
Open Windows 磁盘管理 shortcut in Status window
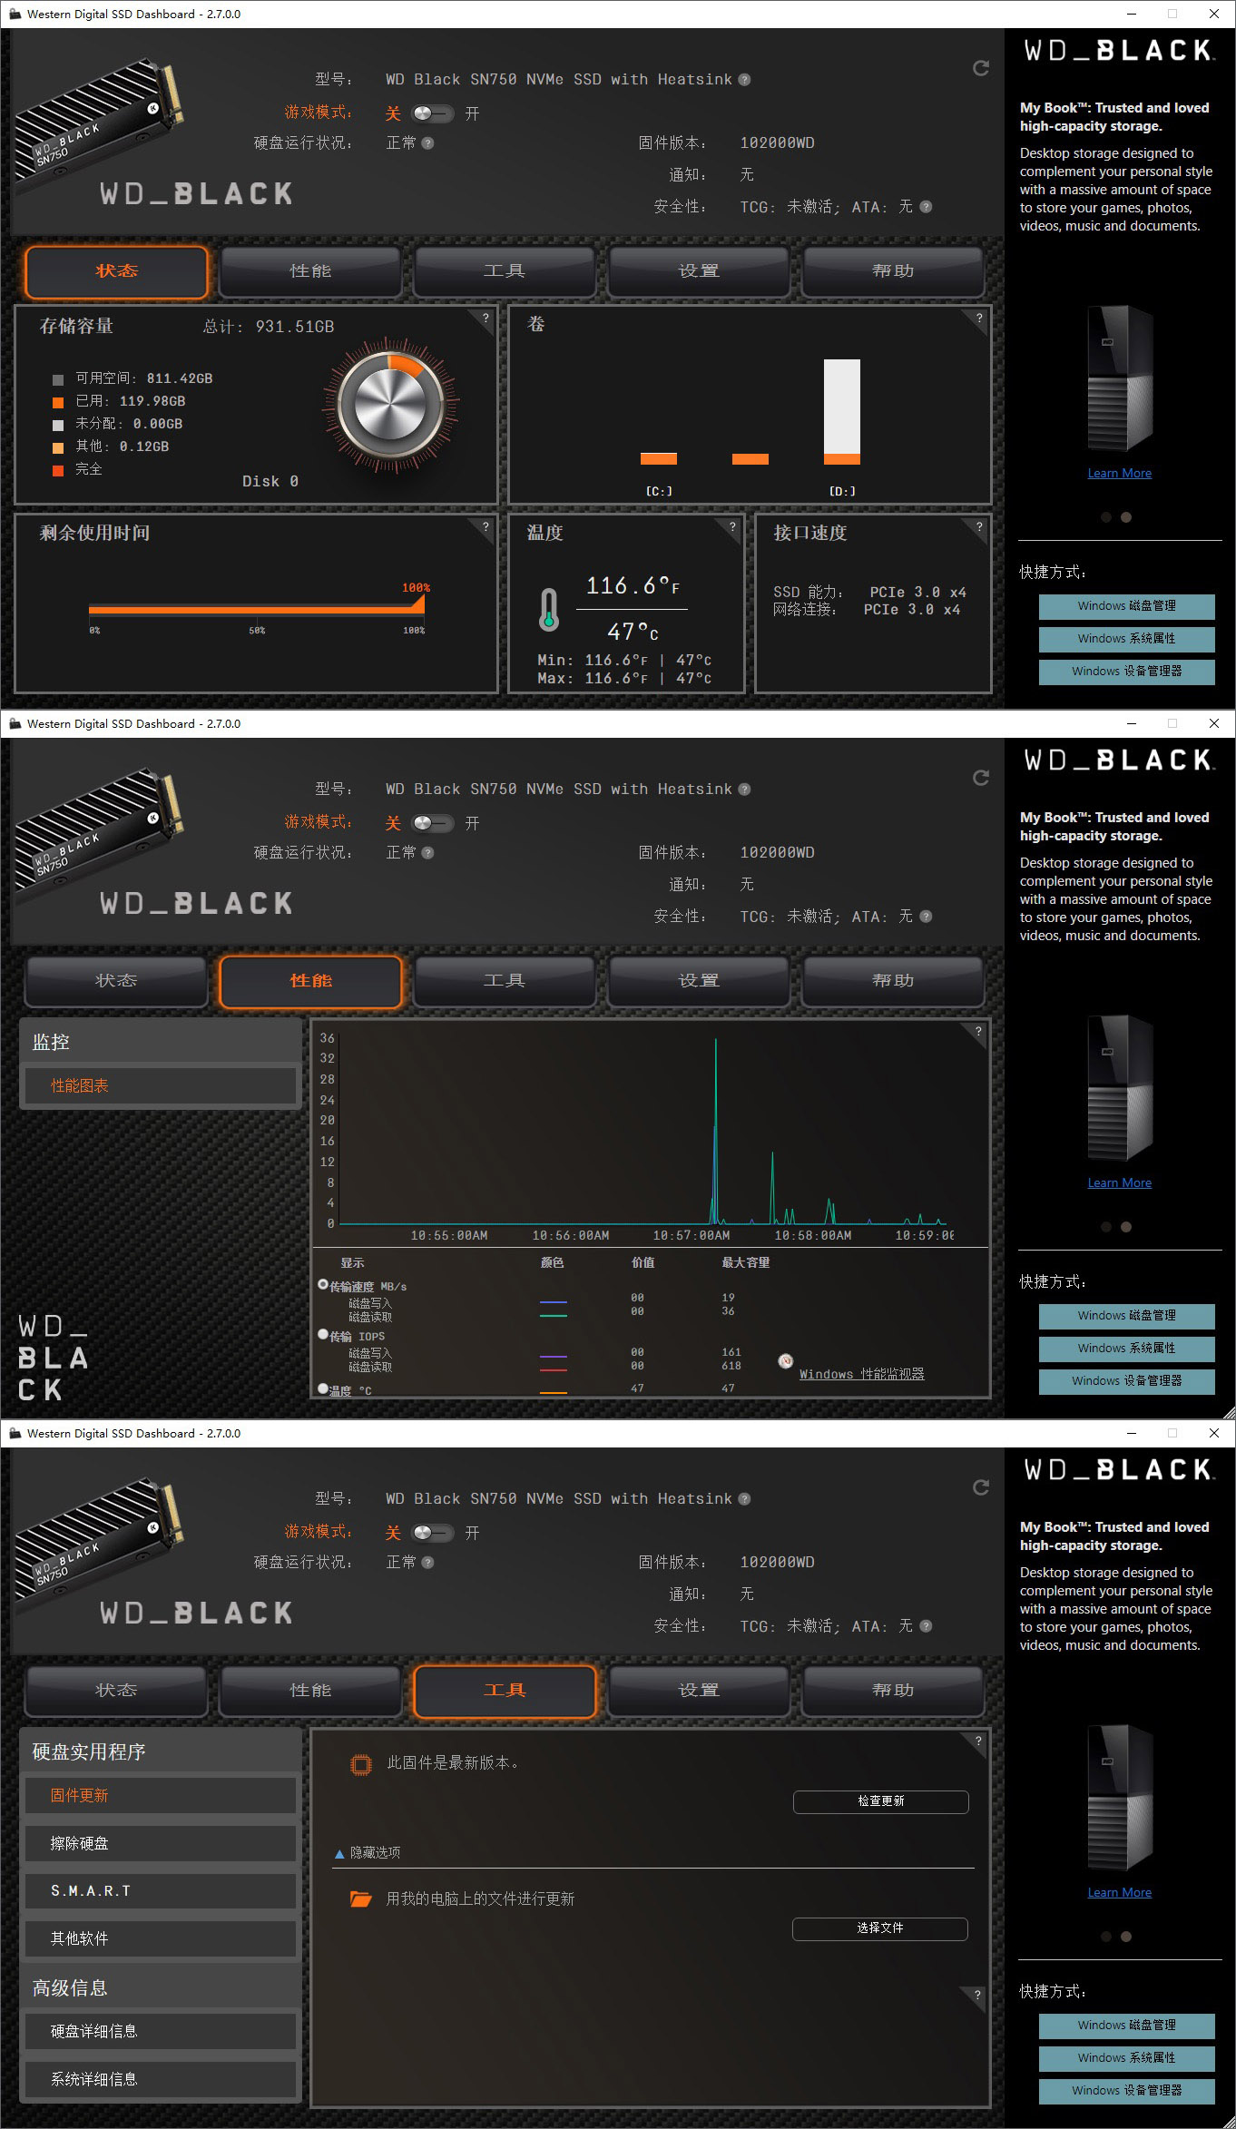tap(1127, 606)
